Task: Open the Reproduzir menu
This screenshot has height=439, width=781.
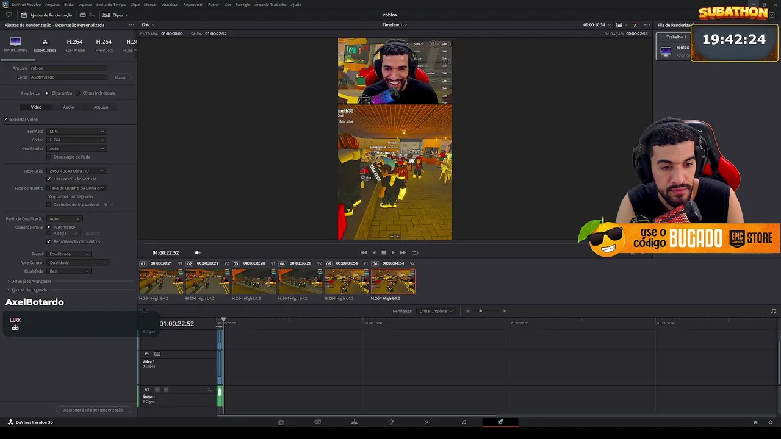Action: (193, 4)
